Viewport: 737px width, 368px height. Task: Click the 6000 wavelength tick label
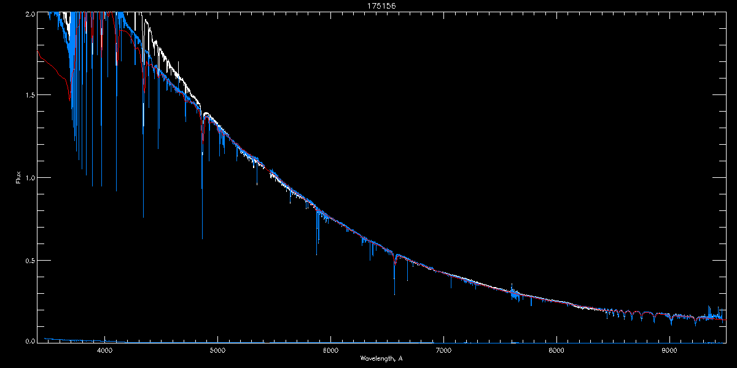[330, 351]
